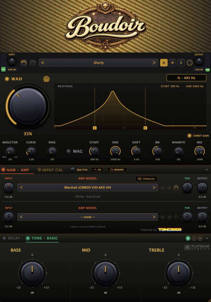Click the BROWSE button
The image size is (211, 302).
tap(117, 170)
